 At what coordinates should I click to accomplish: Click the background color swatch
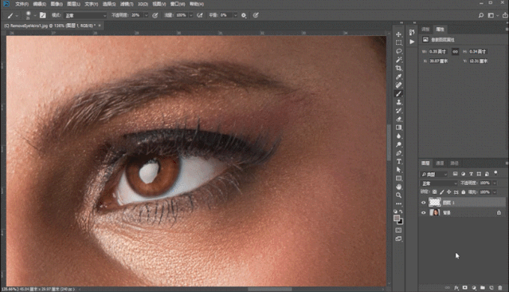click(401, 222)
